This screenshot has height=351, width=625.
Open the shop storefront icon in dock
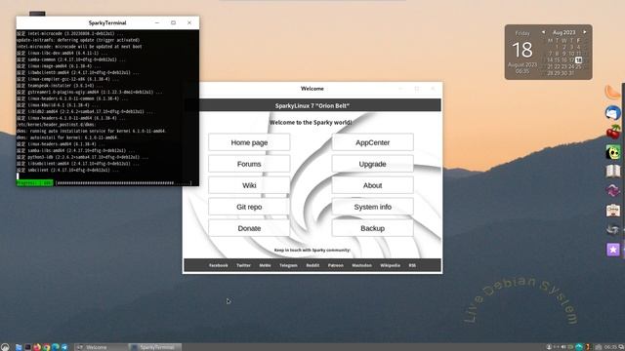tap(613, 211)
